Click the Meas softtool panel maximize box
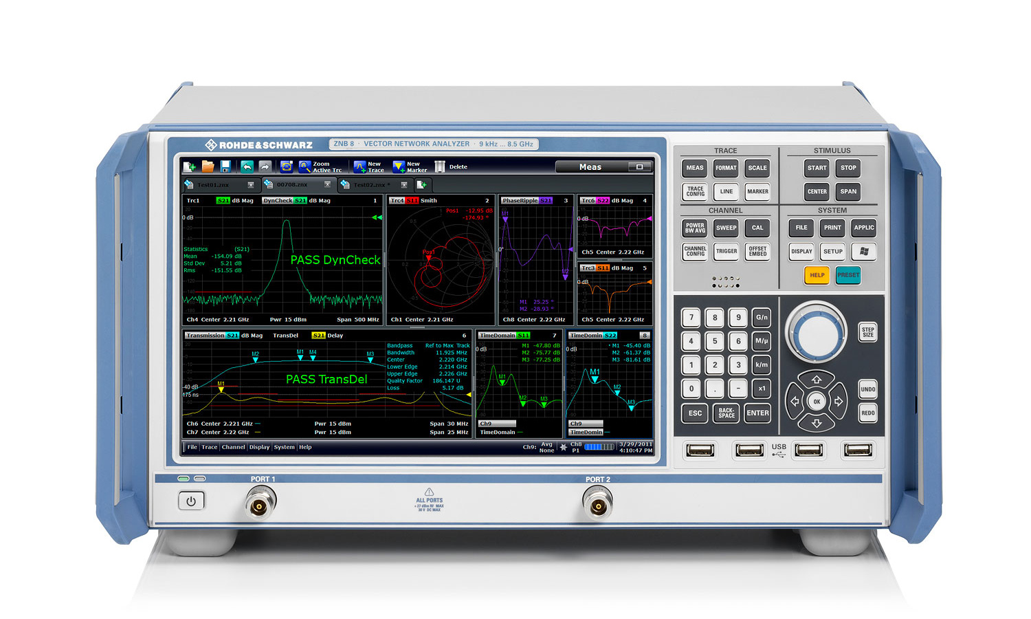The width and height of the screenshot is (1031, 619). point(639,166)
